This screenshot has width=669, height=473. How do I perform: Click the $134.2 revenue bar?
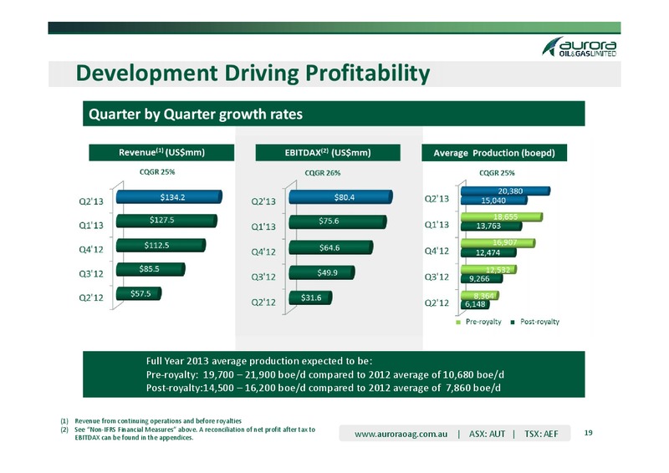pyautogui.click(x=170, y=197)
